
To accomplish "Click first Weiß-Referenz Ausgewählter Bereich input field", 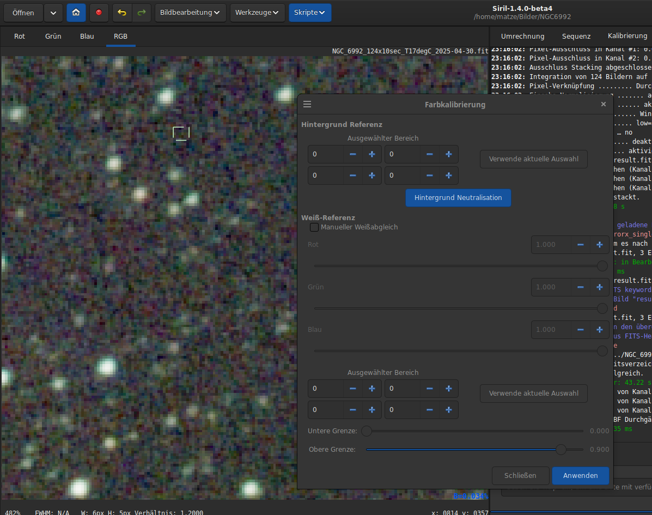I will (x=326, y=389).
